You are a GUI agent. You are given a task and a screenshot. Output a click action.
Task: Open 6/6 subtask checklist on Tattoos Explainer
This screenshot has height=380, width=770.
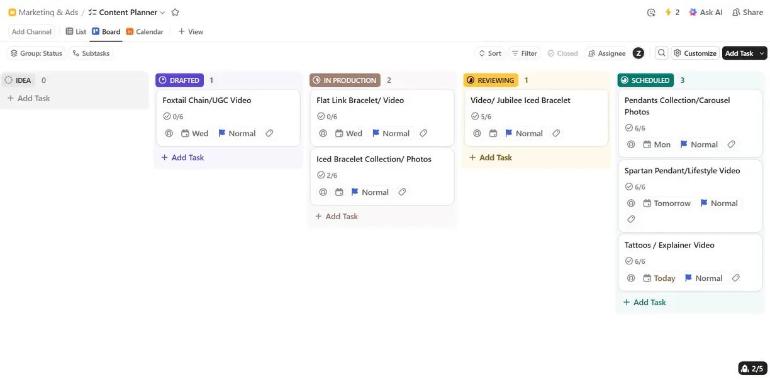tap(635, 262)
